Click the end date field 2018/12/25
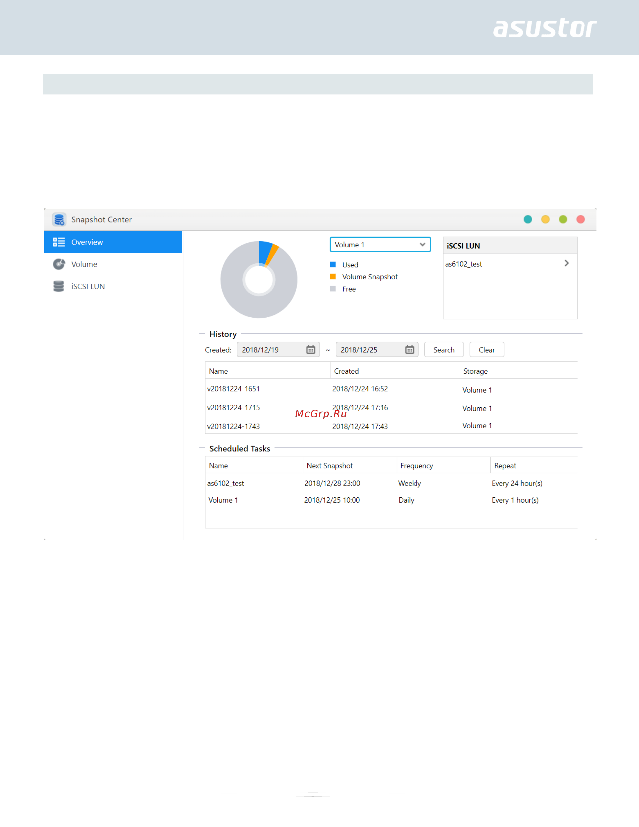The image size is (639, 827). point(377,349)
